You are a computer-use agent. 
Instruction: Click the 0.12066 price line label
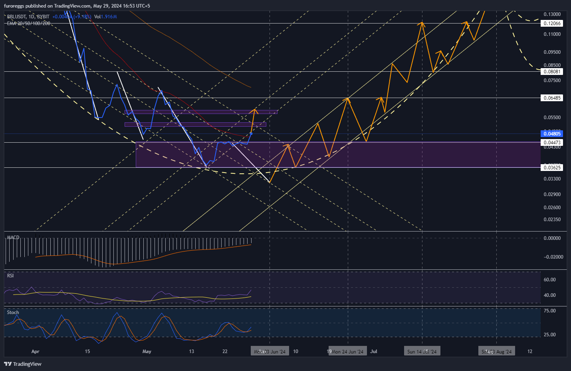552,24
